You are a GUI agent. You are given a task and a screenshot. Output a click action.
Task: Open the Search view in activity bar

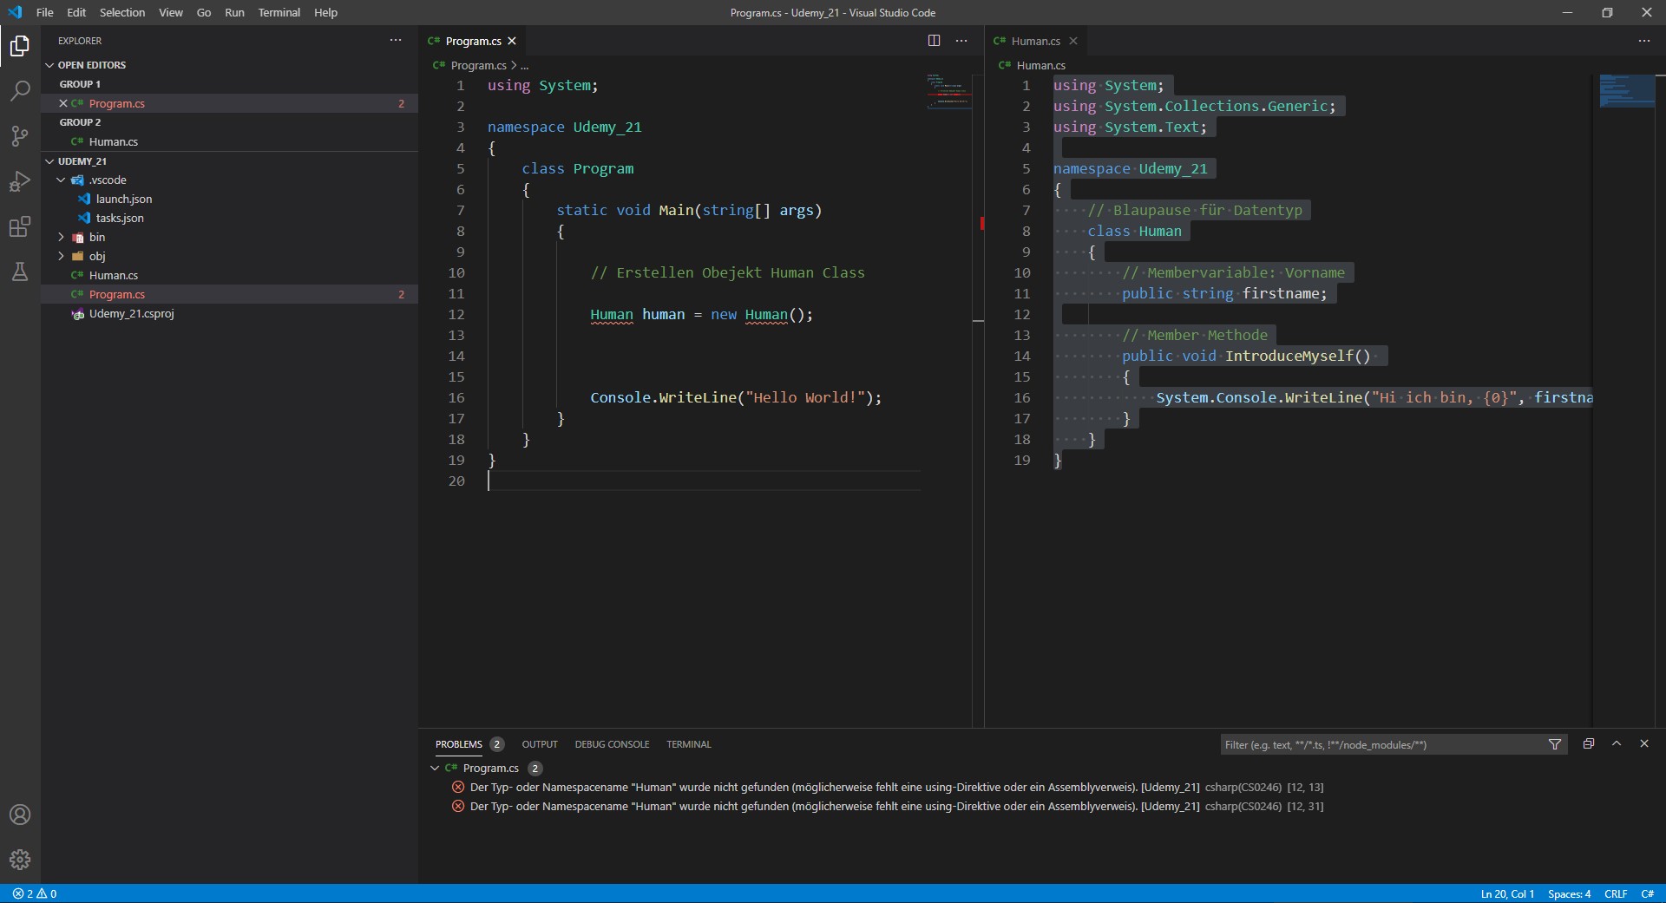tap(20, 90)
